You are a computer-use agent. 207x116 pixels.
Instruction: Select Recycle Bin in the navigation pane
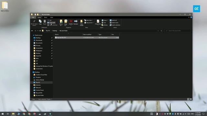38,93
